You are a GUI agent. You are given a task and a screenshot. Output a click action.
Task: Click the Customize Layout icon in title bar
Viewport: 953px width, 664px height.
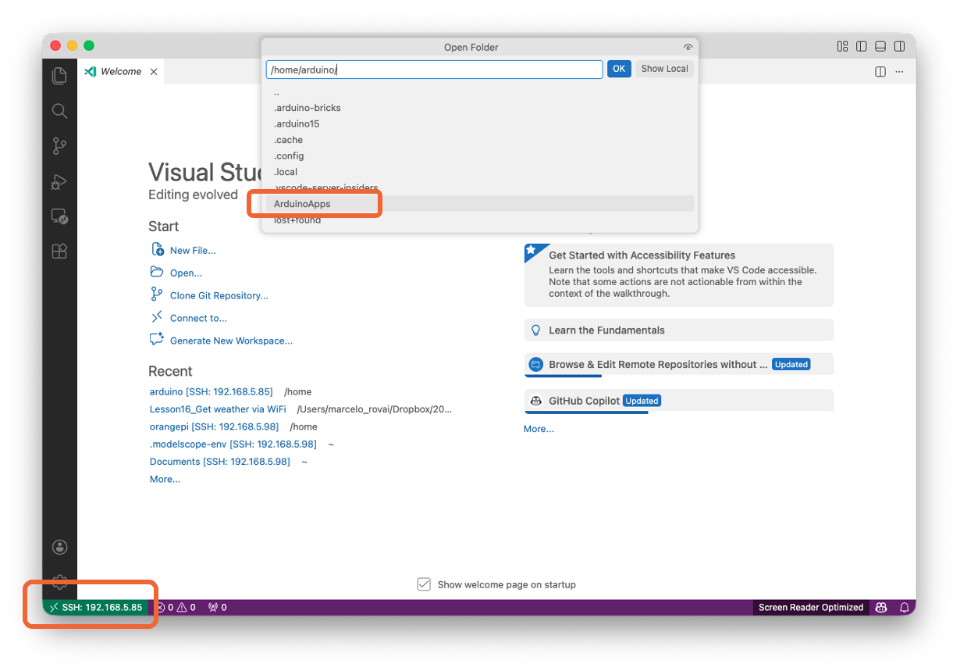tap(842, 47)
